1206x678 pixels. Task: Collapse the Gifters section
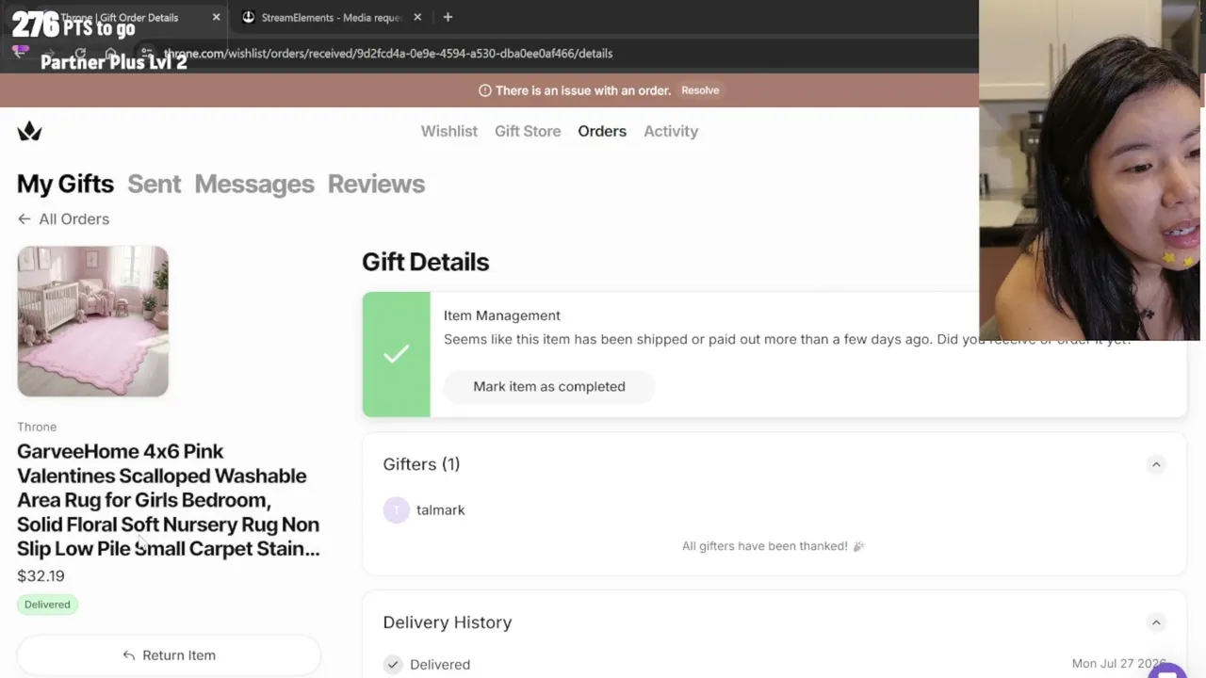pos(1156,464)
